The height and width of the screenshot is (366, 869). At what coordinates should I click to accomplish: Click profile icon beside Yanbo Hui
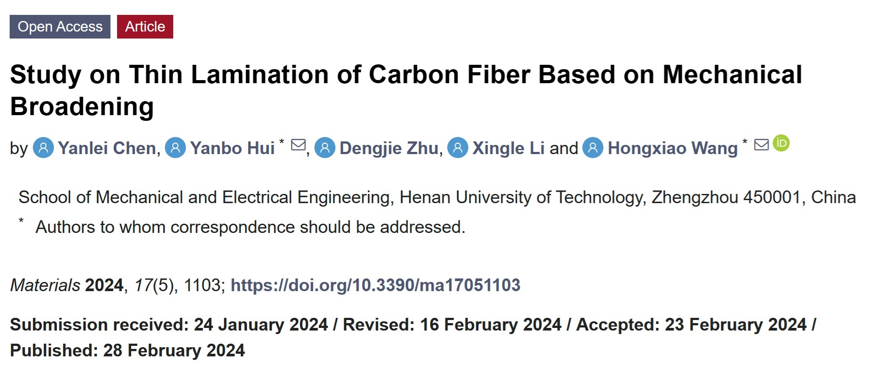pyautogui.click(x=175, y=148)
